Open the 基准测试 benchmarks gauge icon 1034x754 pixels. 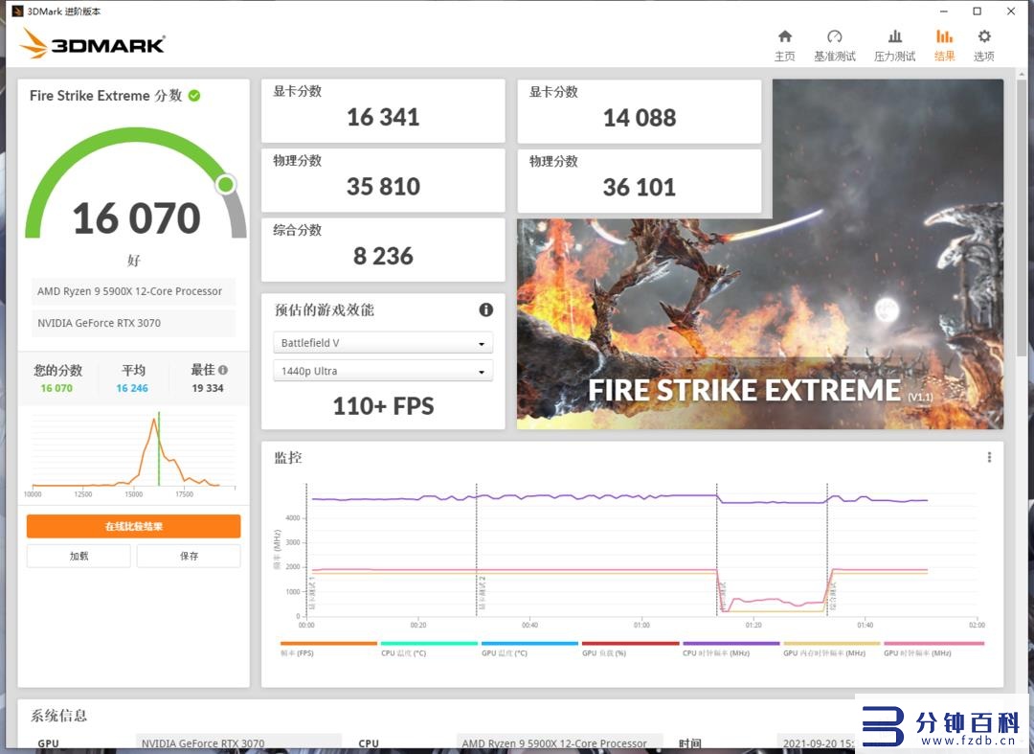coord(834,36)
